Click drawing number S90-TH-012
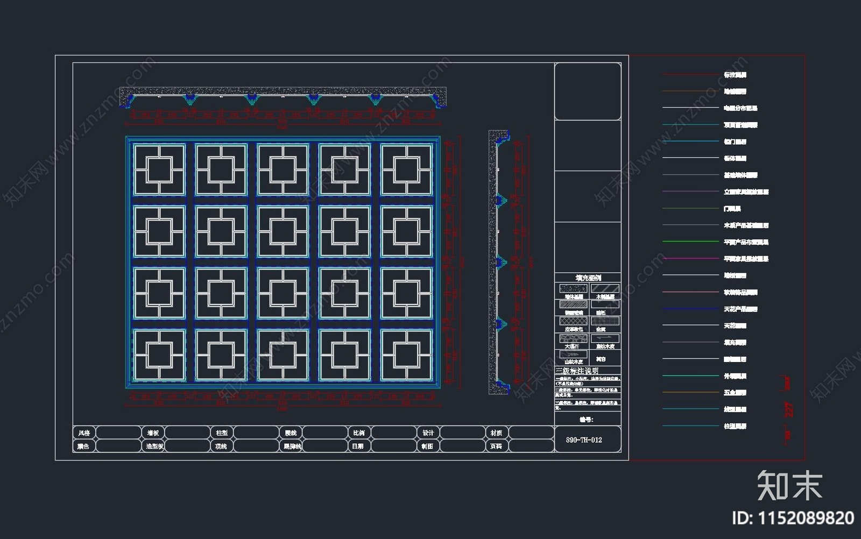The image size is (861, 539). point(584,440)
